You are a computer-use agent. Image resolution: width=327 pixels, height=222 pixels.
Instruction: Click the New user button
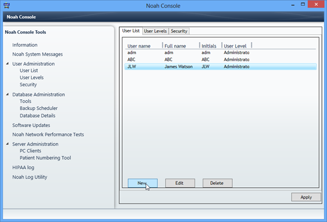click(143, 183)
